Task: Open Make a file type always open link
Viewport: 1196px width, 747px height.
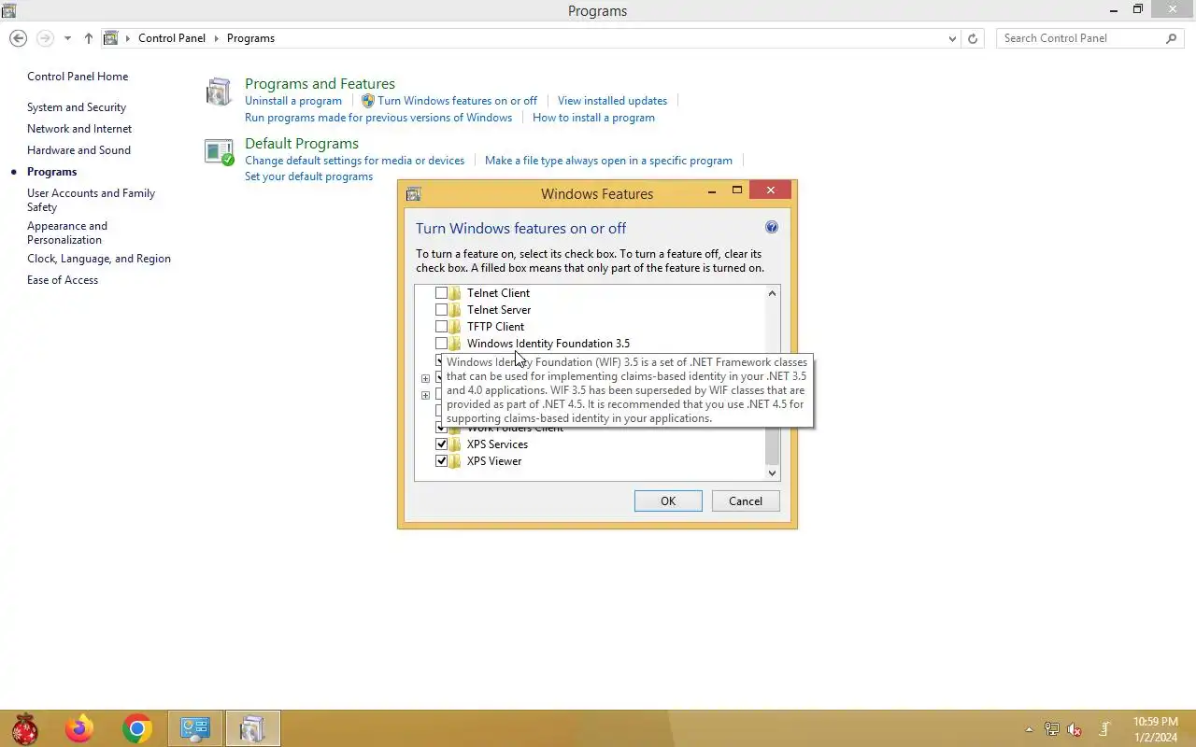Action: (x=608, y=161)
